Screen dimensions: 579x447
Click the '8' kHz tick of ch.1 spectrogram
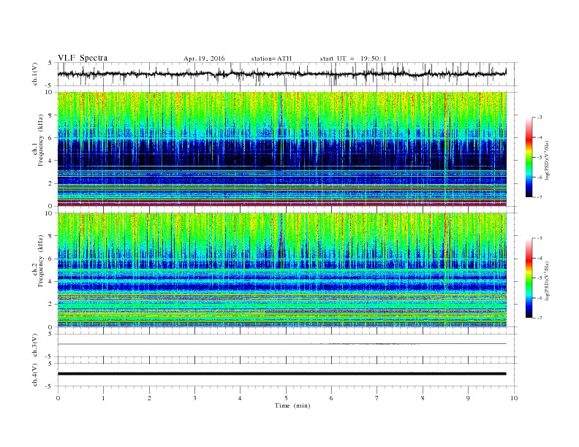coord(50,115)
